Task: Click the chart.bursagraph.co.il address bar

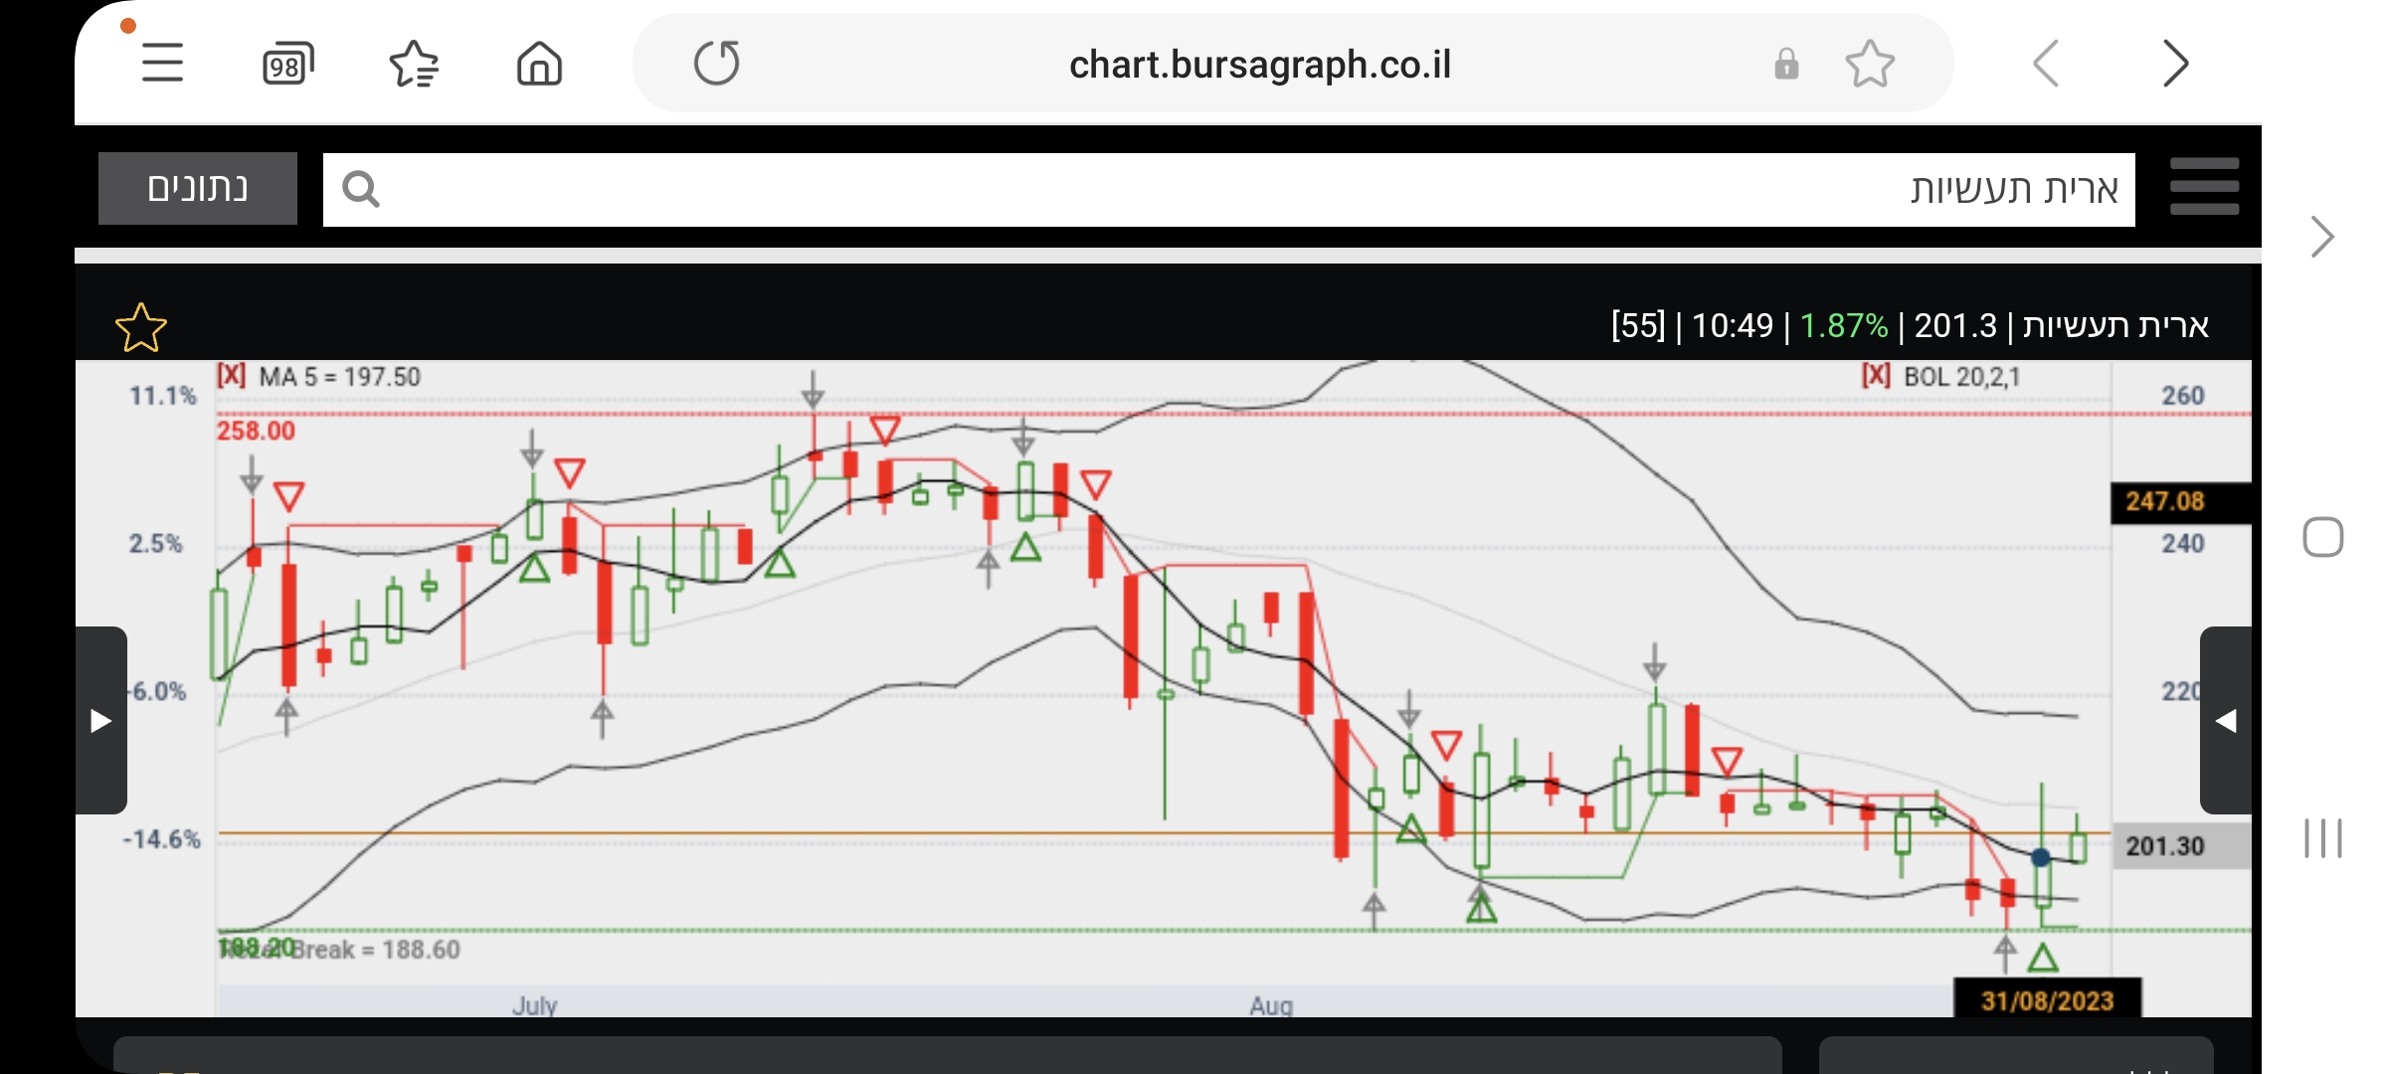Action: click(x=1259, y=65)
